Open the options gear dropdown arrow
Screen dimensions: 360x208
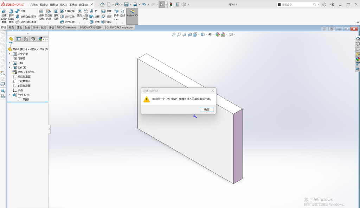pyautogui.click(x=188, y=4)
